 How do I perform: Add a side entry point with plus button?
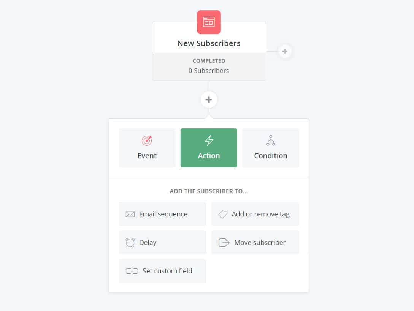coord(285,51)
